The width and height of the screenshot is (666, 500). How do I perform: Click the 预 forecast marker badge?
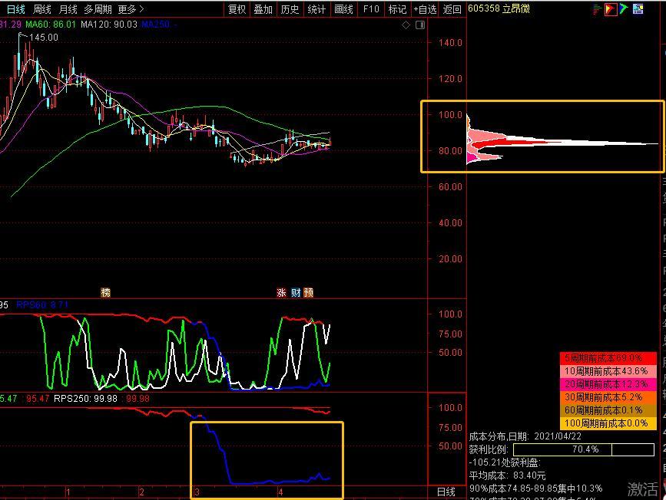coord(309,292)
